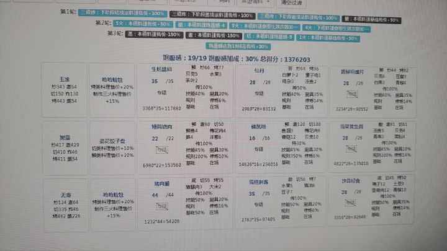Click the quantity 35 in the 117880 recipe card
This screenshot has width=447, height=251.
(x=155, y=81)
